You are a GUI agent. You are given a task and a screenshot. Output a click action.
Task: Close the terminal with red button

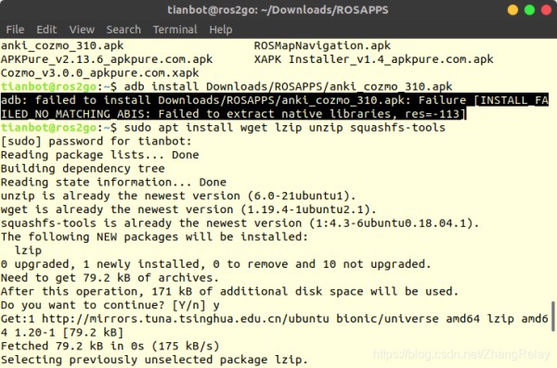(x=547, y=10)
